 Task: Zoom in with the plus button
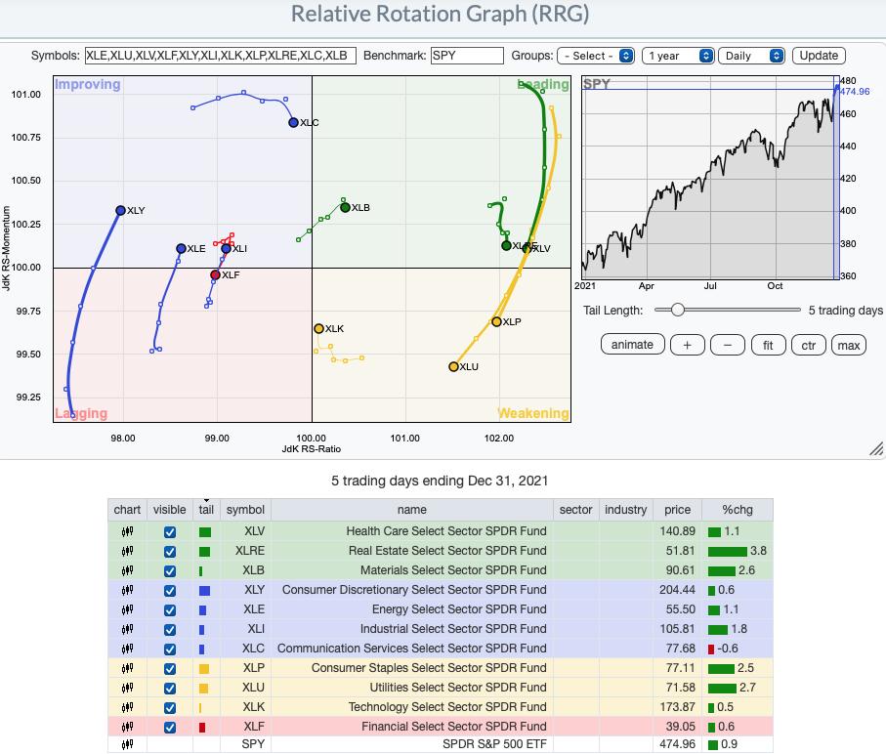click(687, 345)
